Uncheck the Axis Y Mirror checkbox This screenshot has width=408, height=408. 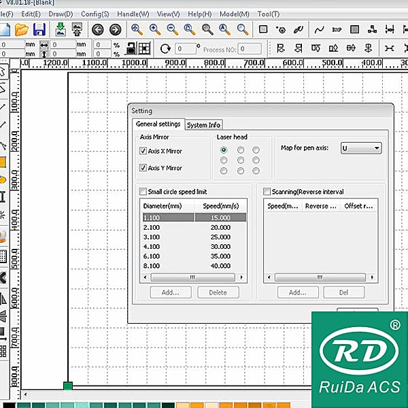(x=143, y=168)
